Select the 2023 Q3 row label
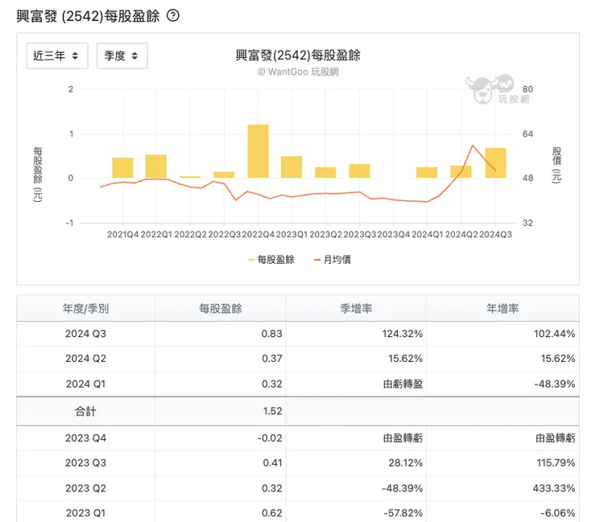596x522 pixels. tap(85, 462)
